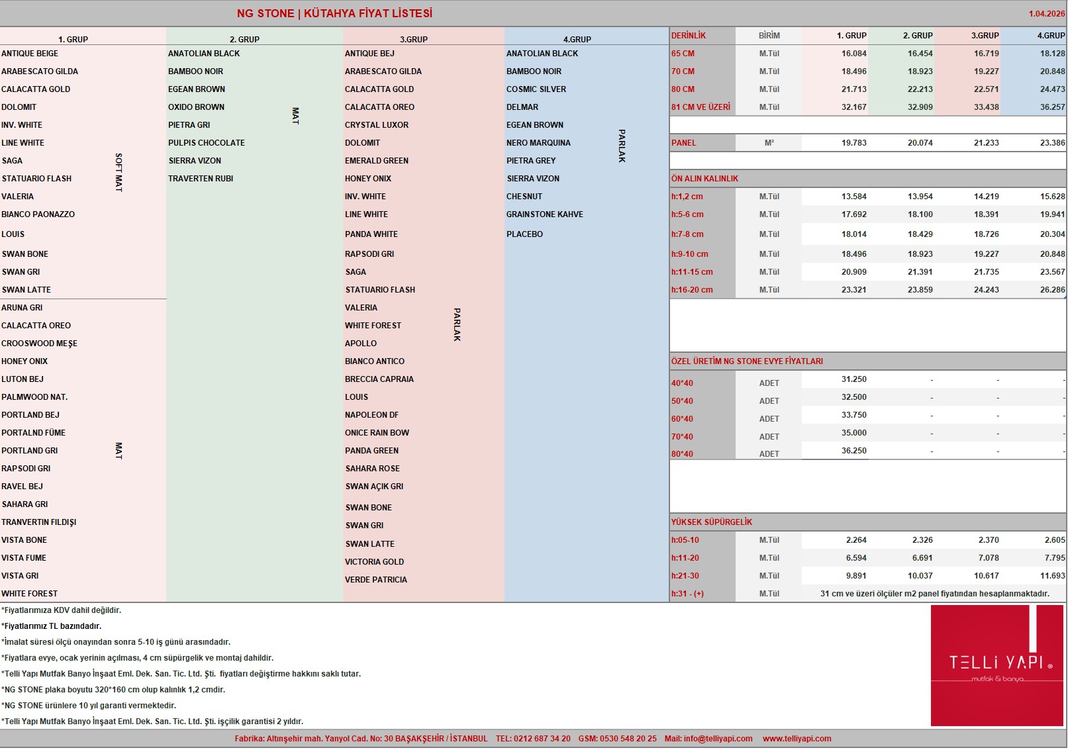Click the "h:31 - (+)" row label
The image size is (1068, 750).
coord(687,594)
